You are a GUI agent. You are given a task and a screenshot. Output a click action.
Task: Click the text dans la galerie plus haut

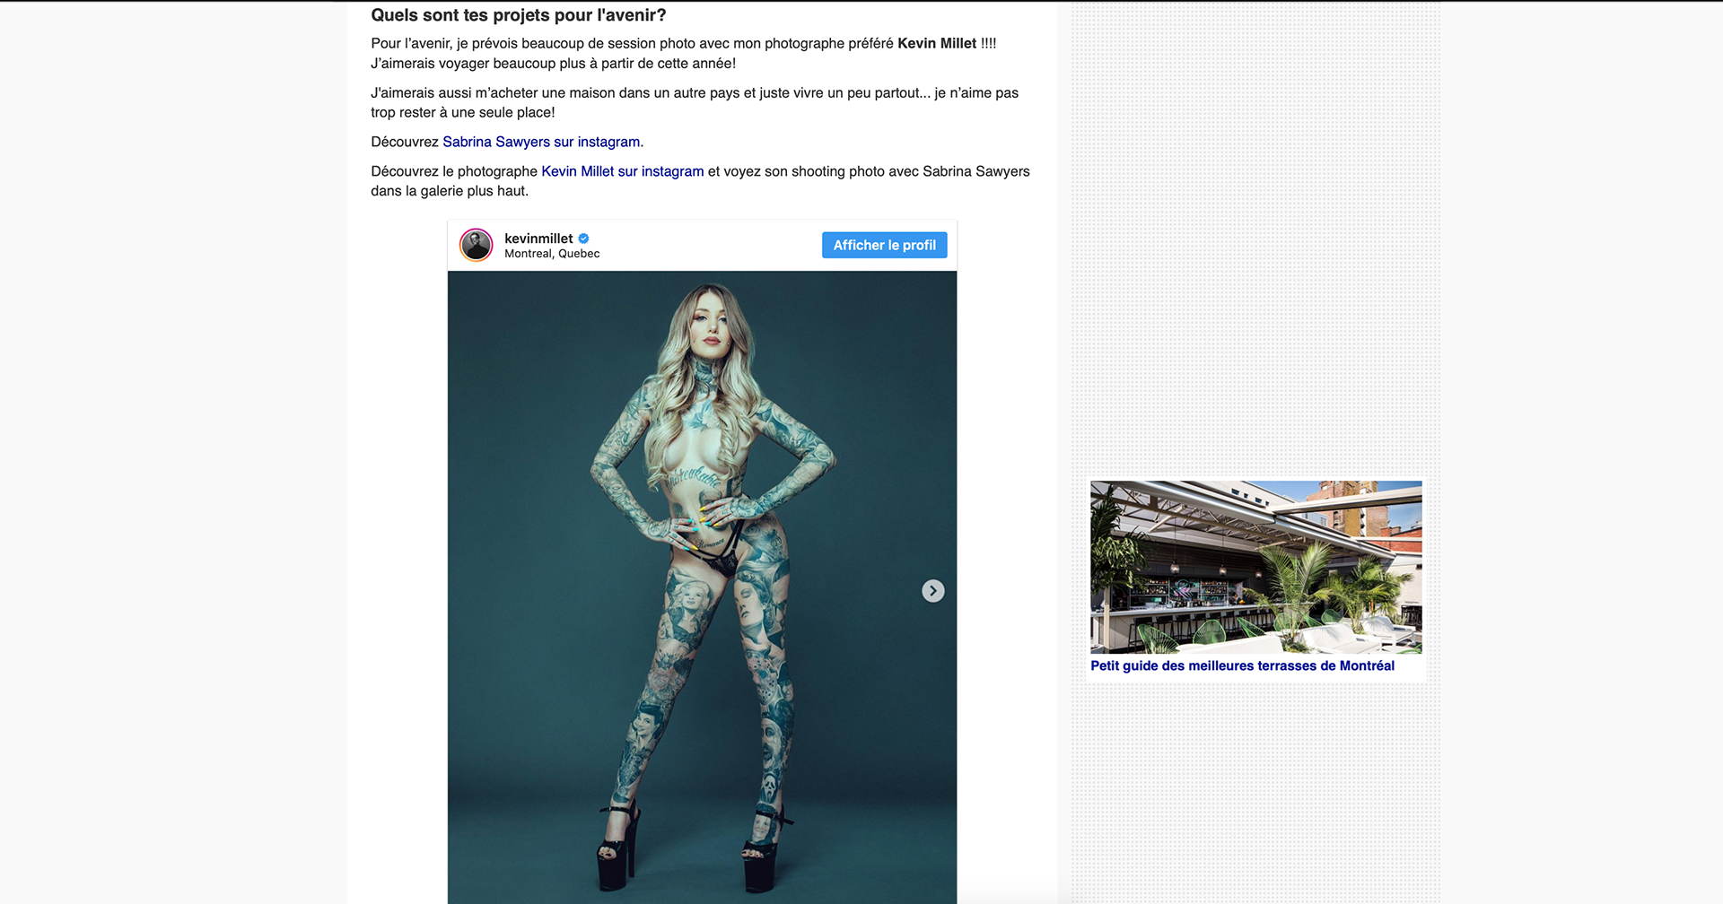pos(450,191)
